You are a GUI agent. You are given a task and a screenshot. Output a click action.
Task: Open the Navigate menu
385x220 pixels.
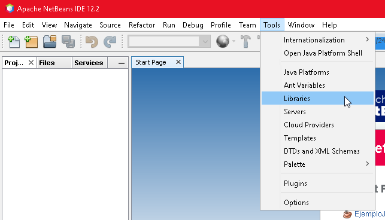[x=78, y=25]
